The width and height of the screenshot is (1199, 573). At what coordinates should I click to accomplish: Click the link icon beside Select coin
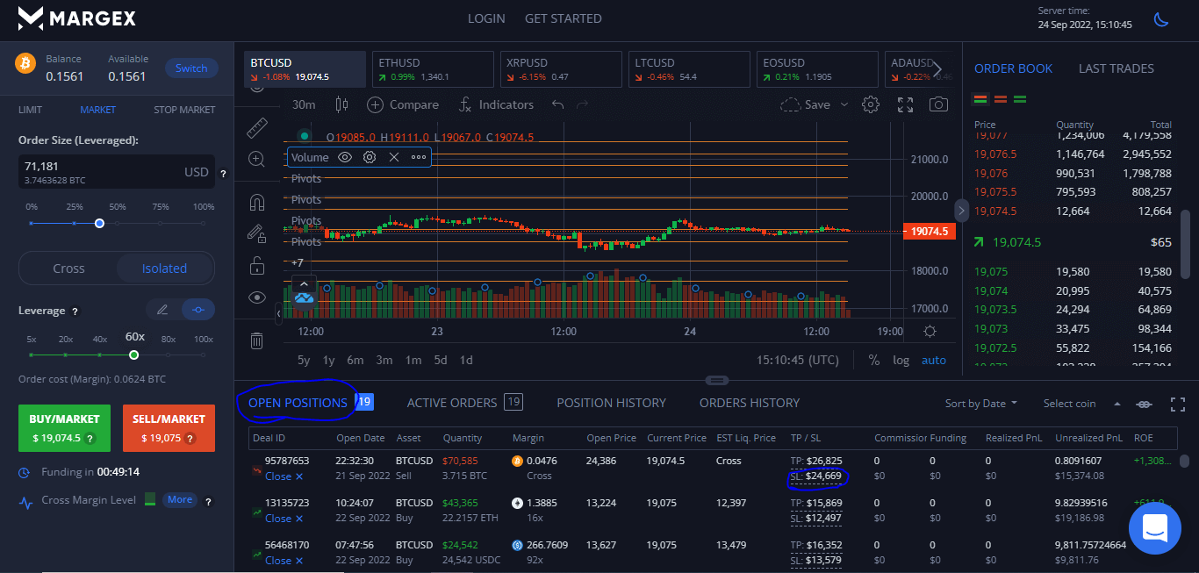1144,404
